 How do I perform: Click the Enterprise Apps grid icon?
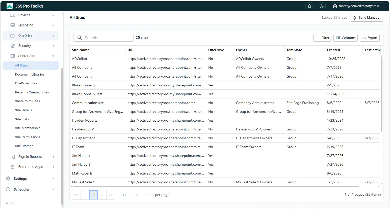tap(13, 167)
